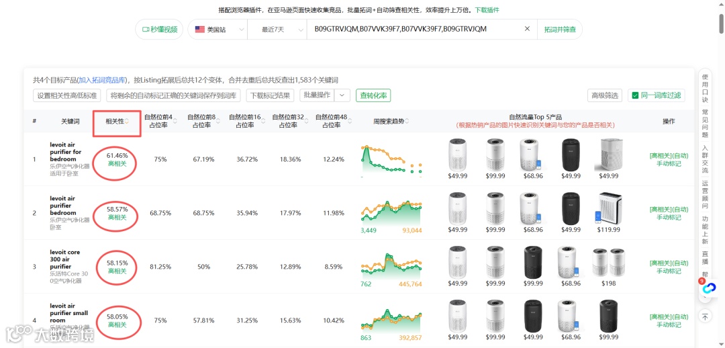The image size is (725, 348).
Task: Click the 加入拓词竞品库 link
Action: coord(102,80)
